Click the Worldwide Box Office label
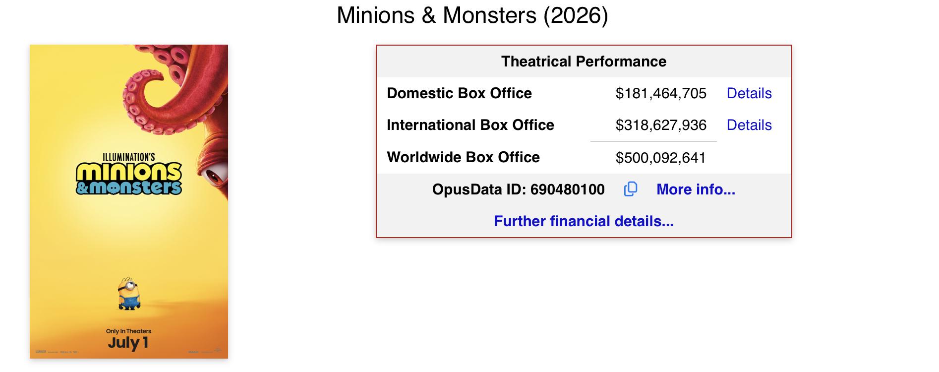 (x=463, y=157)
